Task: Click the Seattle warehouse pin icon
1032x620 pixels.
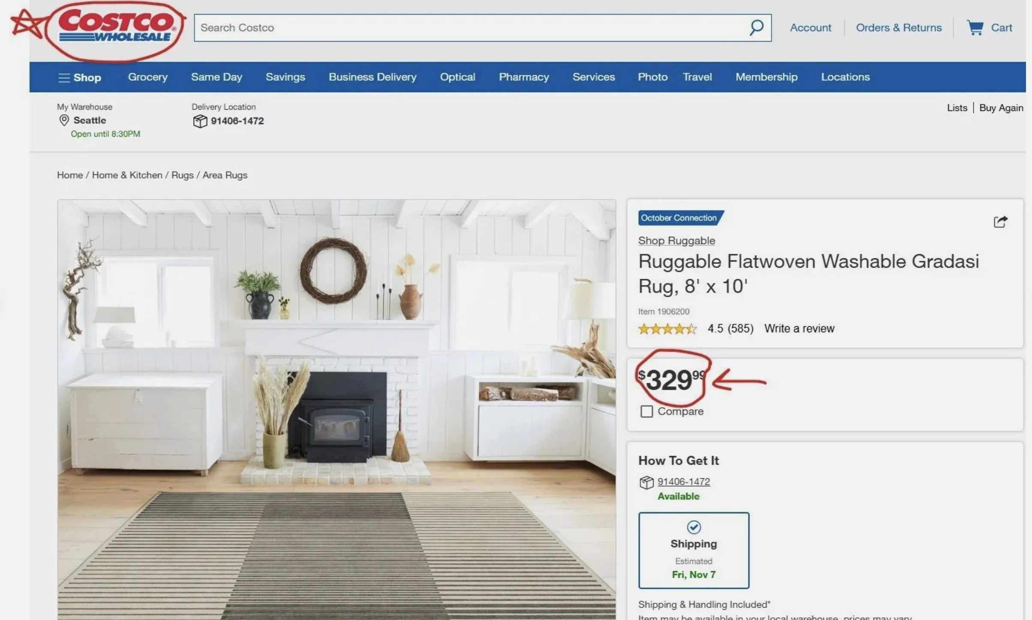Action: (x=64, y=120)
